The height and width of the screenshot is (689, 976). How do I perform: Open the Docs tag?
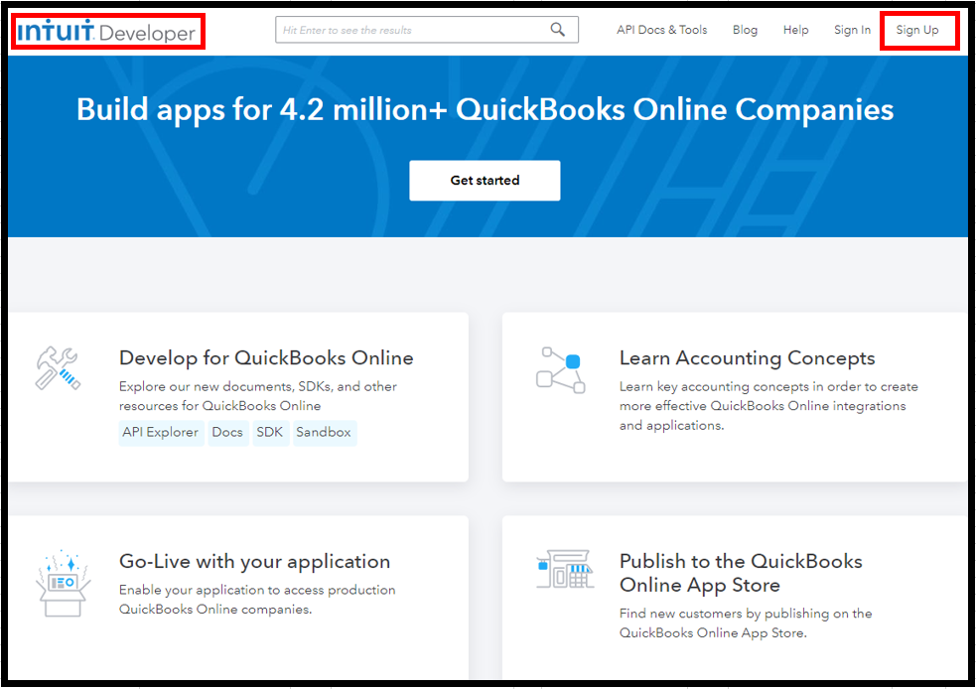(227, 432)
